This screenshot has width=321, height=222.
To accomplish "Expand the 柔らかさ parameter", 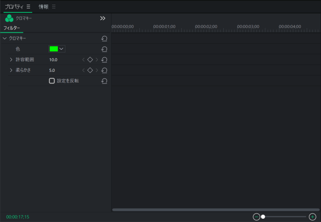I will tap(11, 70).
